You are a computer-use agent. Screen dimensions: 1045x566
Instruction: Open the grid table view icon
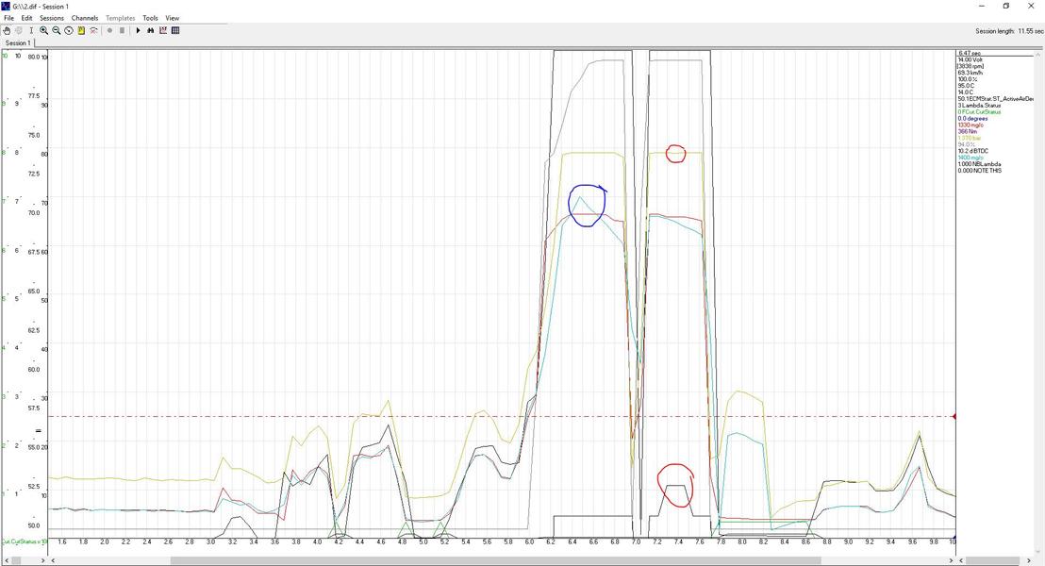pos(176,31)
